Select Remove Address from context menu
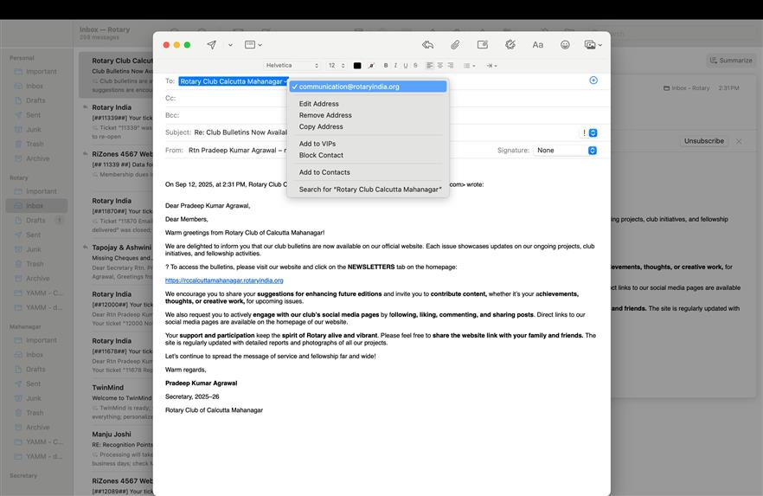 (x=325, y=115)
